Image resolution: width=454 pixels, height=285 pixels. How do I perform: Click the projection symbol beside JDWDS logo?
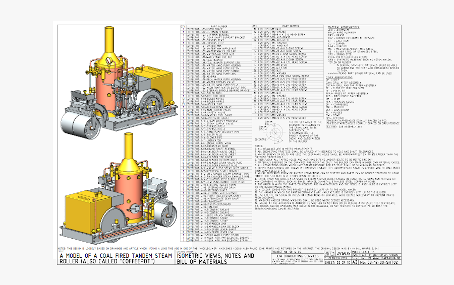tap(330, 254)
